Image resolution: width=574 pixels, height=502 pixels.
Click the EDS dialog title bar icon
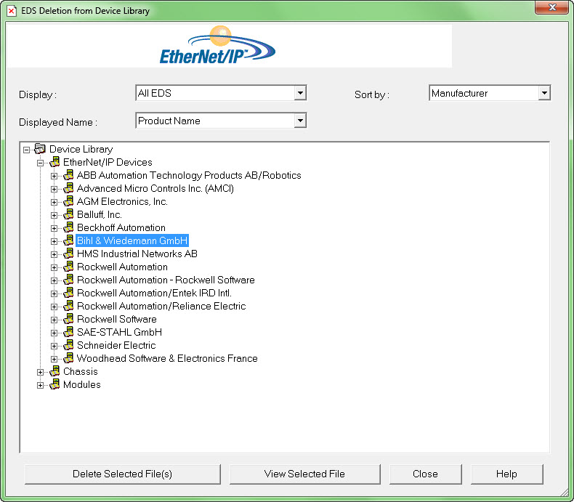12,11
